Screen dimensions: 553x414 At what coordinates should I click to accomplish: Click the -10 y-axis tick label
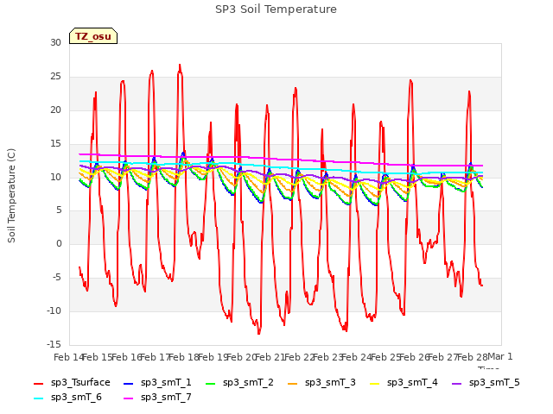tap(54, 310)
